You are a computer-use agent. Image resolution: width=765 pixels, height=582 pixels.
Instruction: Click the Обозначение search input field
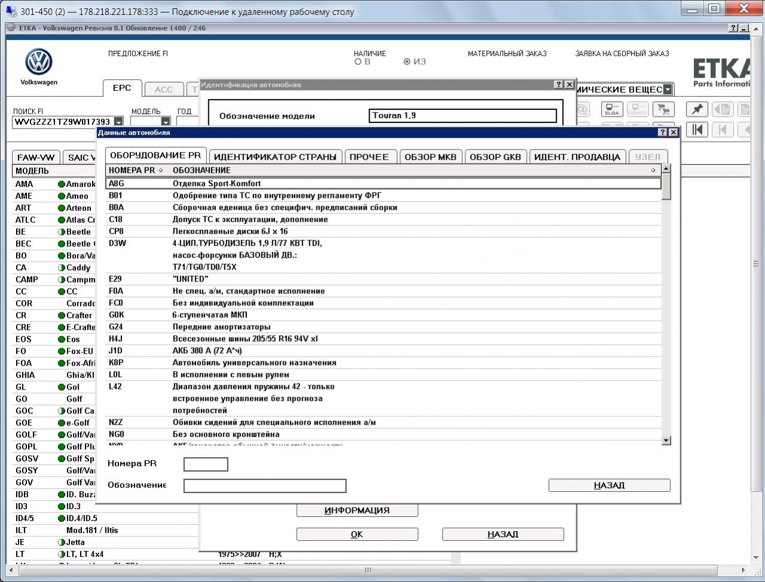pos(265,486)
